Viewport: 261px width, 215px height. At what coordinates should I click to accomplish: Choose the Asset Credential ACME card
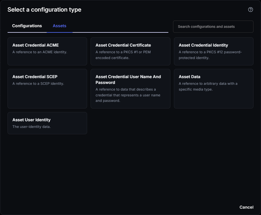[x=47, y=51]
